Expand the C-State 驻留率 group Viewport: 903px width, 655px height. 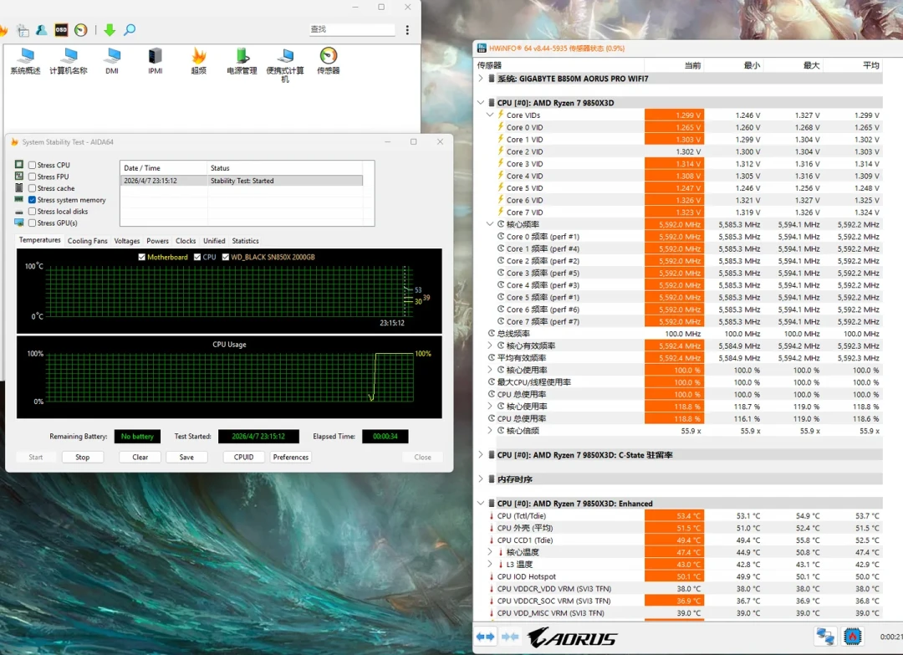(x=481, y=454)
